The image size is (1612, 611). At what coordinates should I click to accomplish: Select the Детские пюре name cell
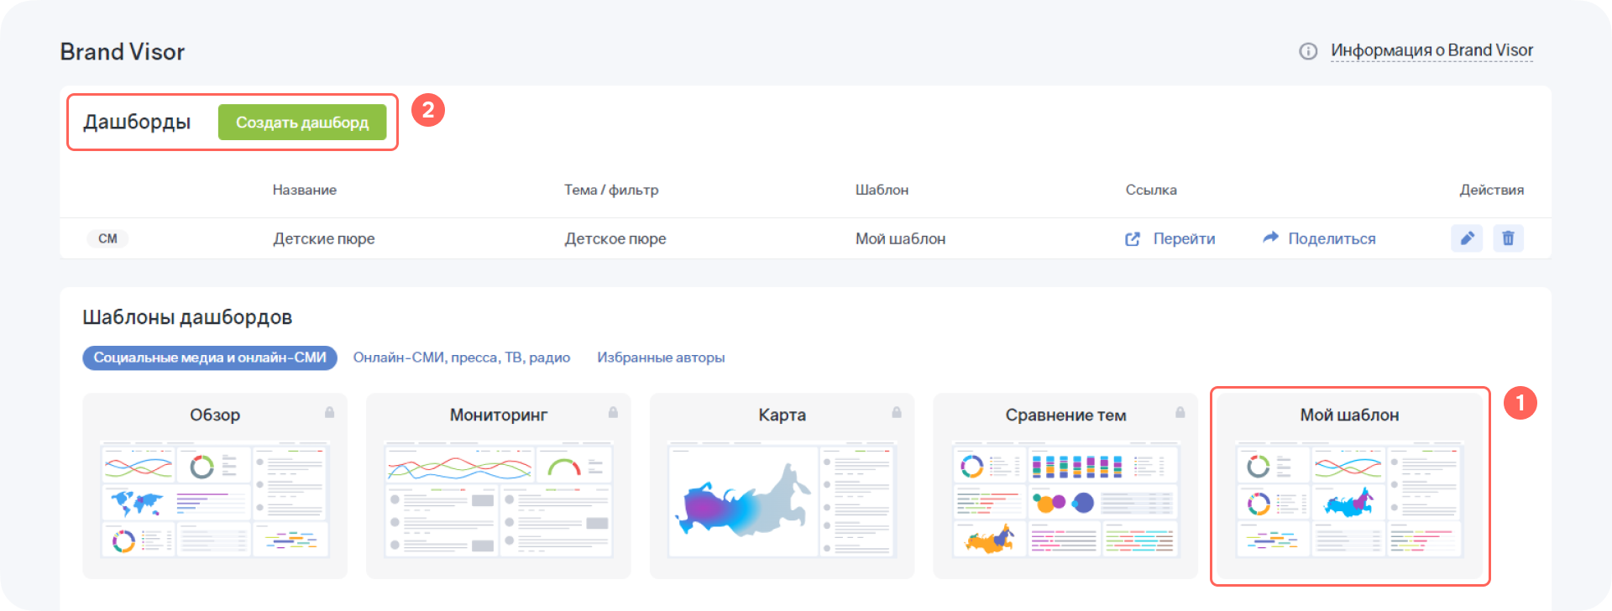[324, 239]
